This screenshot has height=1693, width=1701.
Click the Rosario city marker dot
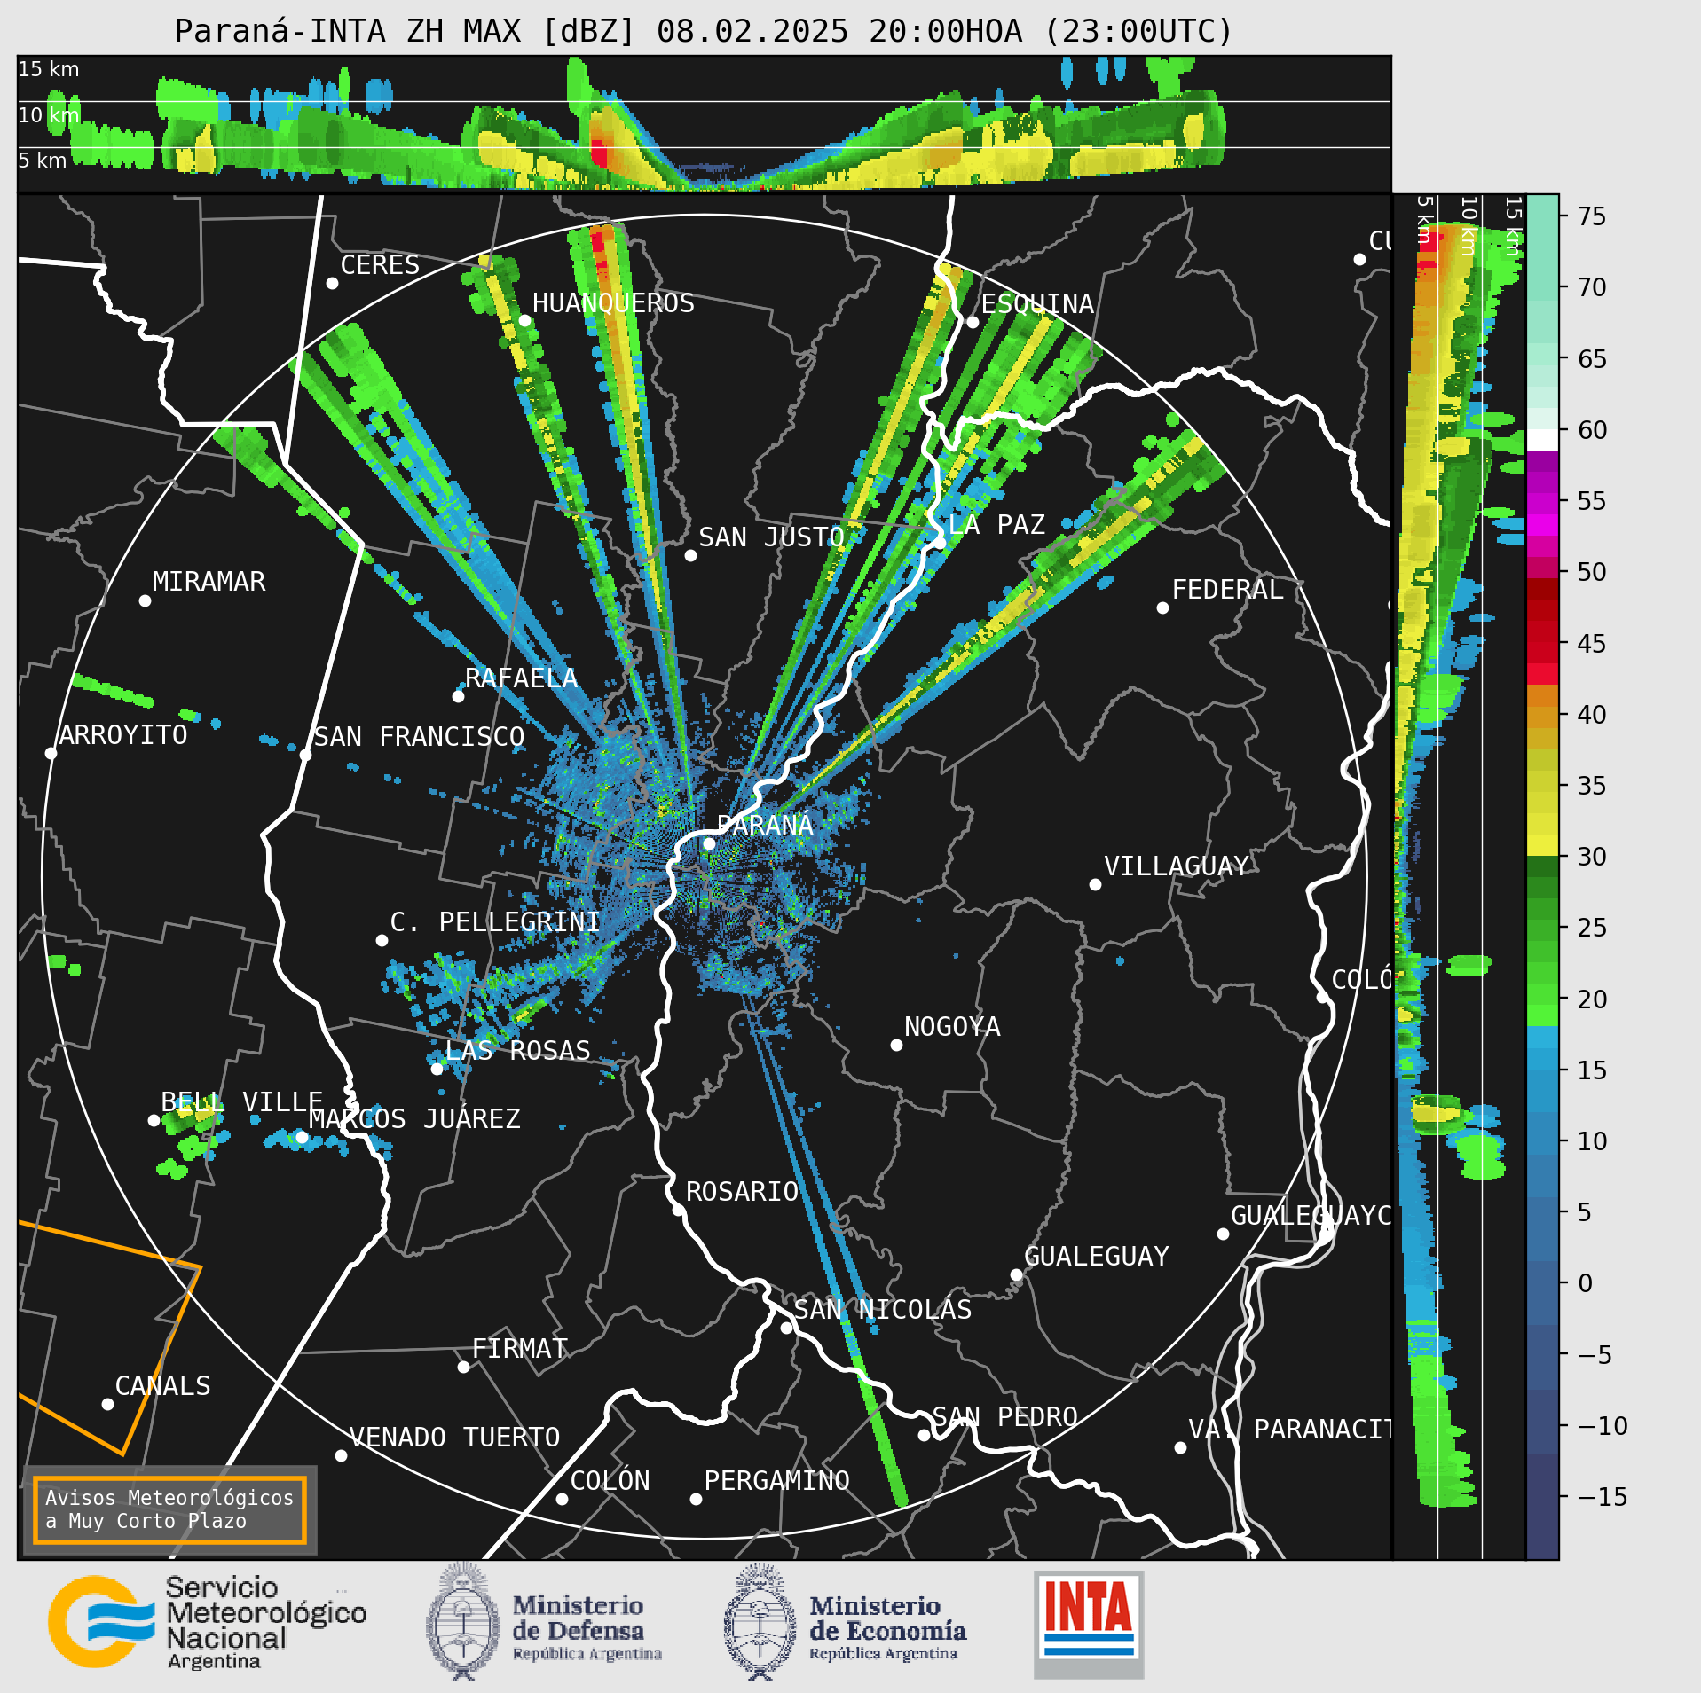point(678,1210)
